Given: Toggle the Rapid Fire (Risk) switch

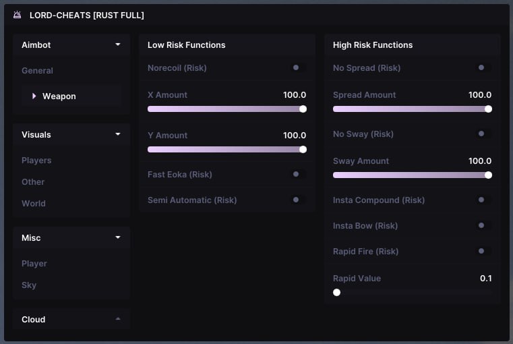Looking at the screenshot, I should coord(482,251).
